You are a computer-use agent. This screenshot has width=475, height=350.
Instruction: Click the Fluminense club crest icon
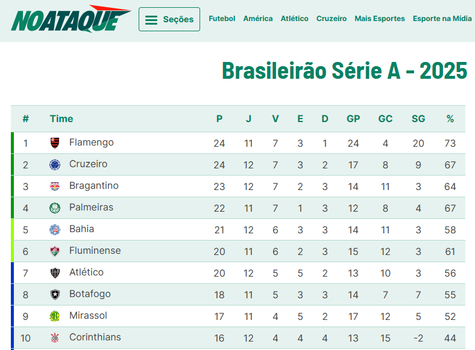point(55,251)
